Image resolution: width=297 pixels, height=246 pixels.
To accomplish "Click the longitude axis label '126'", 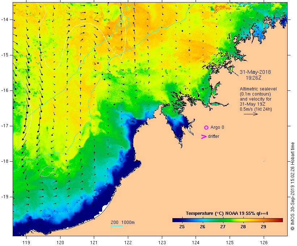I will pyautogui.click(x=264, y=242).
